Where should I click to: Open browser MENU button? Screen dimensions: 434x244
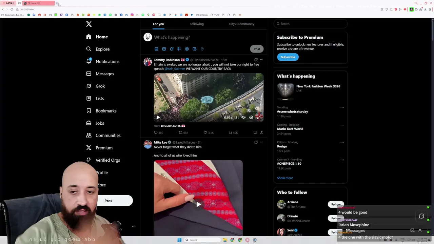(8, 3)
